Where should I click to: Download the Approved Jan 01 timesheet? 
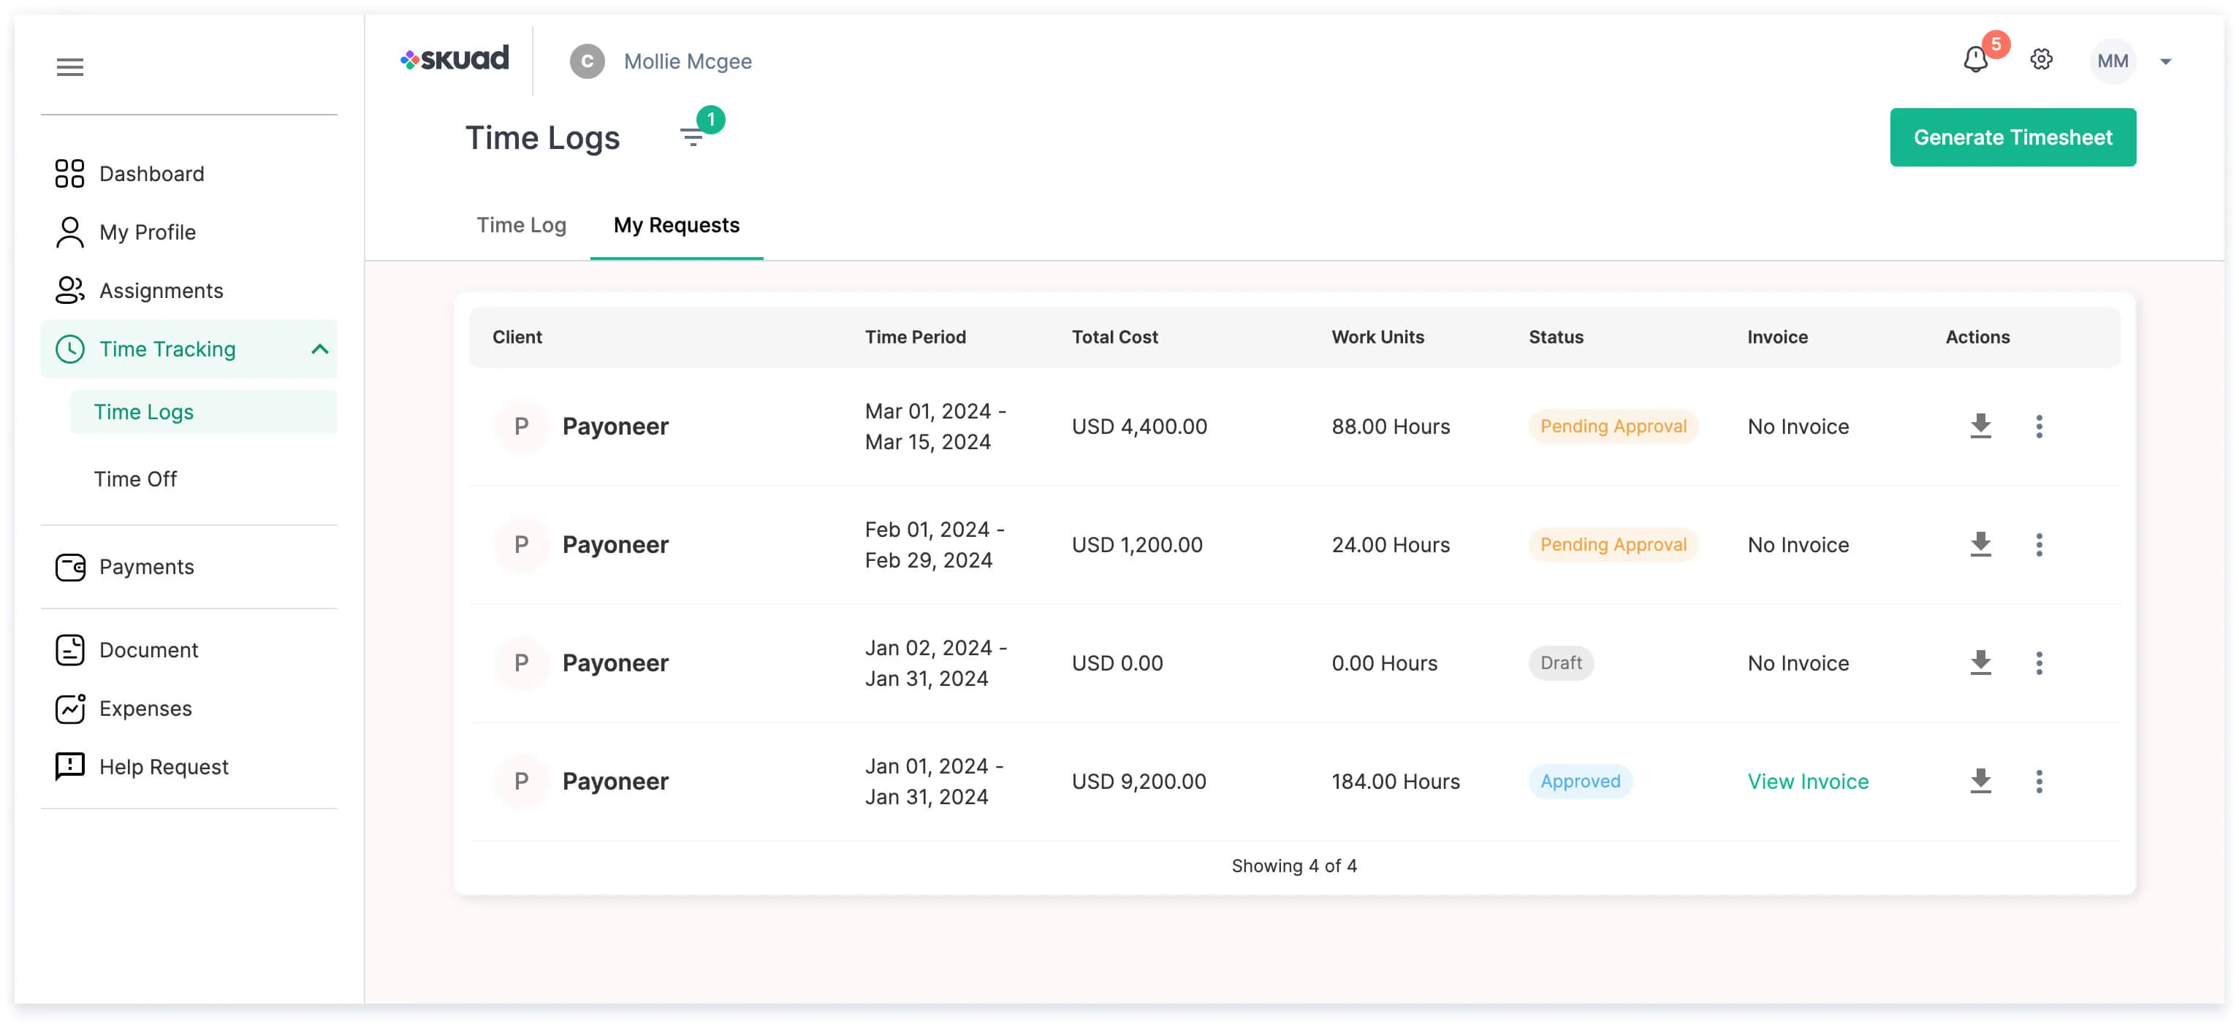[1980, 781]
